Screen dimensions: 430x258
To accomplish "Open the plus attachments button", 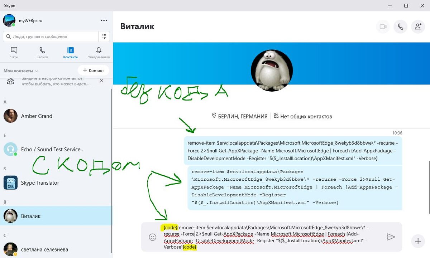I will click(x=417, y=241).
